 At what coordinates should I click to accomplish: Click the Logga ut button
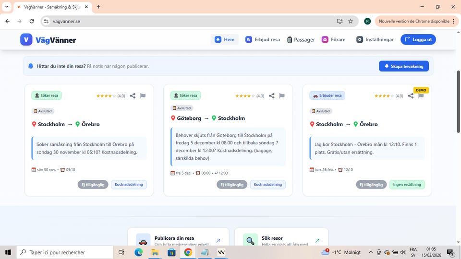(418, 40)
